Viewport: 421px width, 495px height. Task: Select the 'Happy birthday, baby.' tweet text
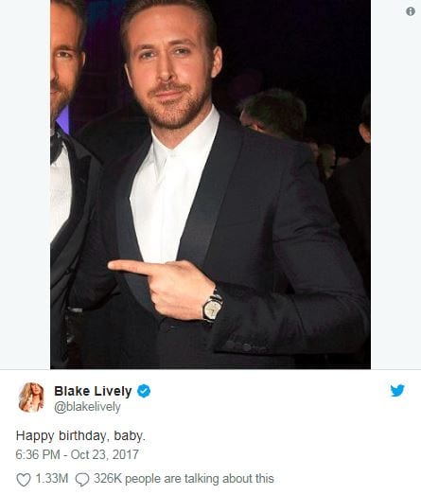click(x=80, y=436)
